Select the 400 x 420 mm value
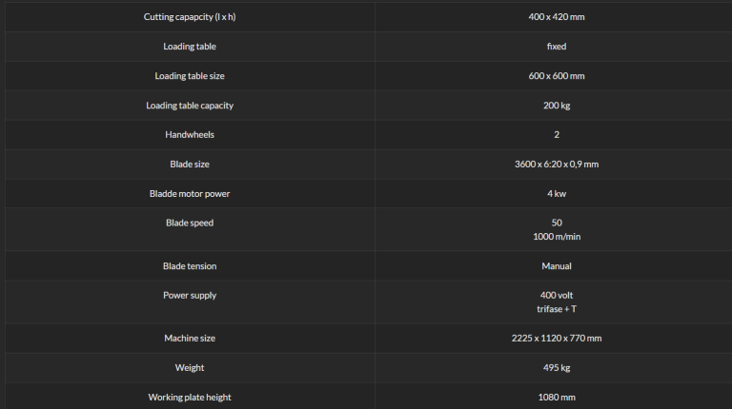 tap(557, 17)
